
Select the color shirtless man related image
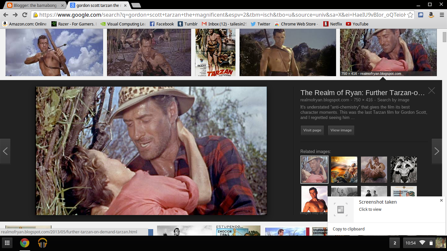314,199
